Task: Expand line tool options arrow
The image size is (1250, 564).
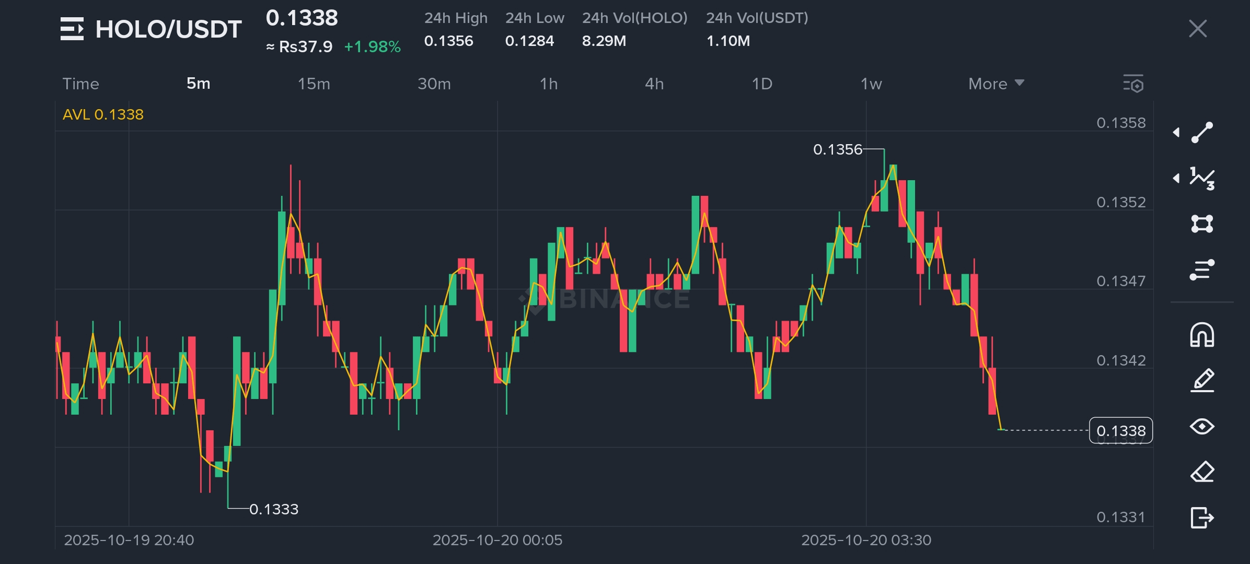Action: [x=1176, y=133]
